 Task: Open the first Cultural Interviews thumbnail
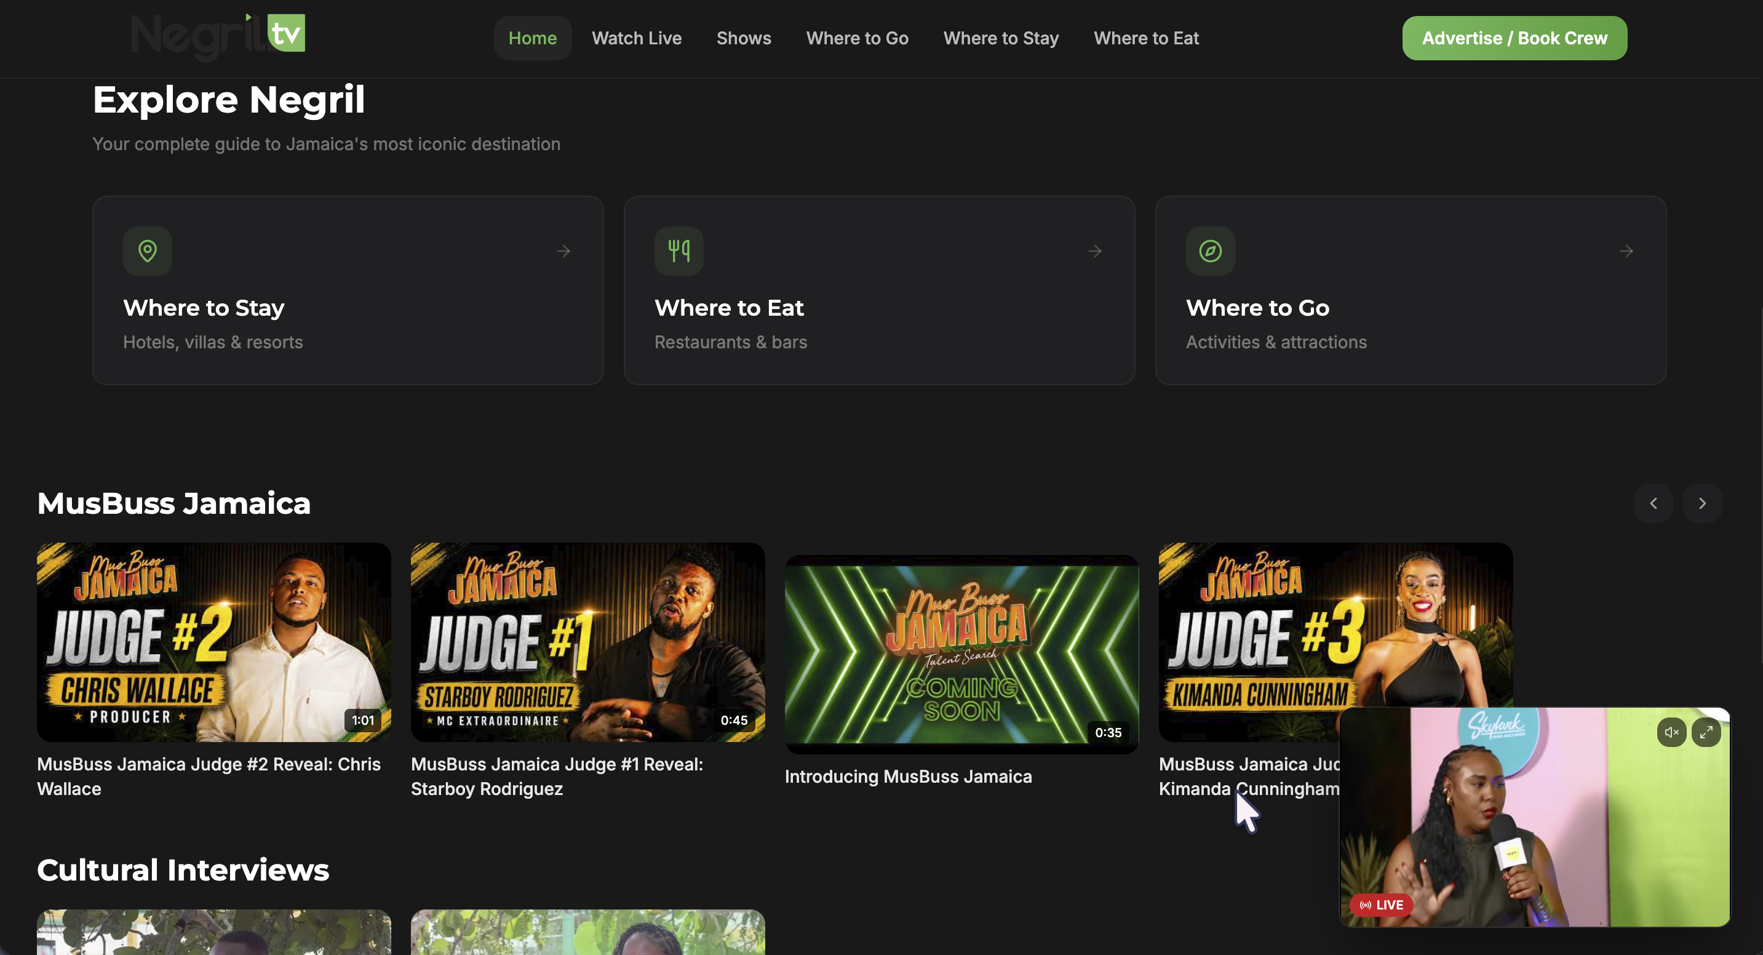pos(214,932)
